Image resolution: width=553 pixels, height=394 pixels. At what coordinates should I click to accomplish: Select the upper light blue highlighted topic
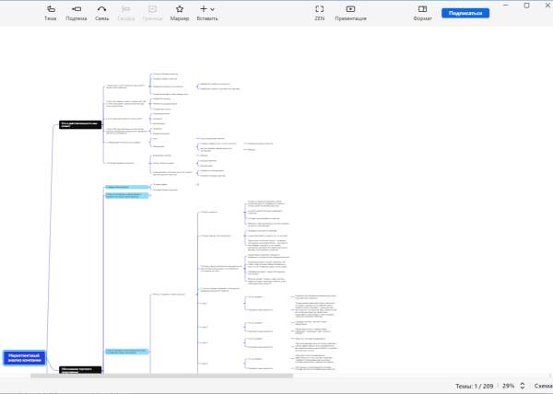(126, 187)
